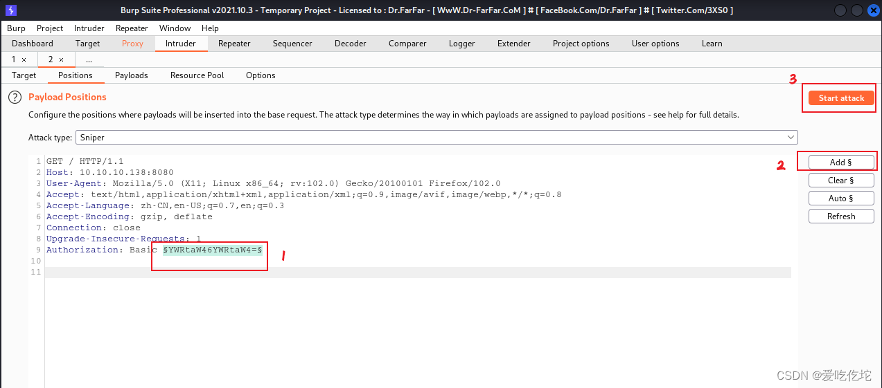Click the User-Agent header line
This screenshot has height=388, width=882.
273,183
